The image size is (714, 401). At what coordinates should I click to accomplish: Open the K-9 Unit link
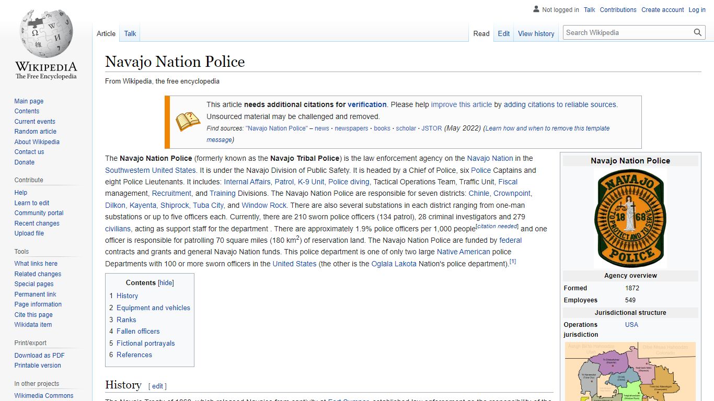coord(311,182)
